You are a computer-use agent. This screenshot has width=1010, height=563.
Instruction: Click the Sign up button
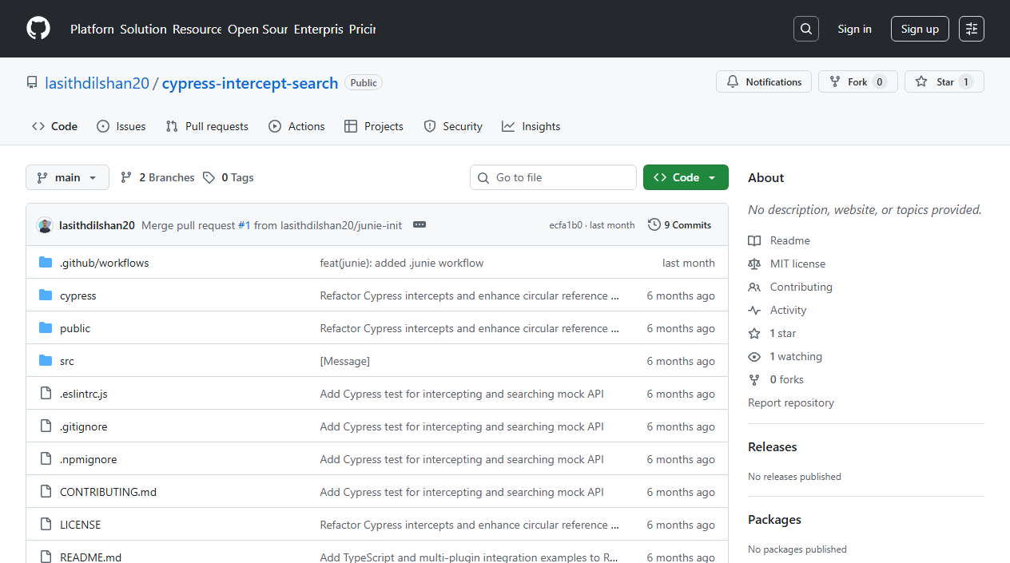pyautogui.click(x=920, y=29)
